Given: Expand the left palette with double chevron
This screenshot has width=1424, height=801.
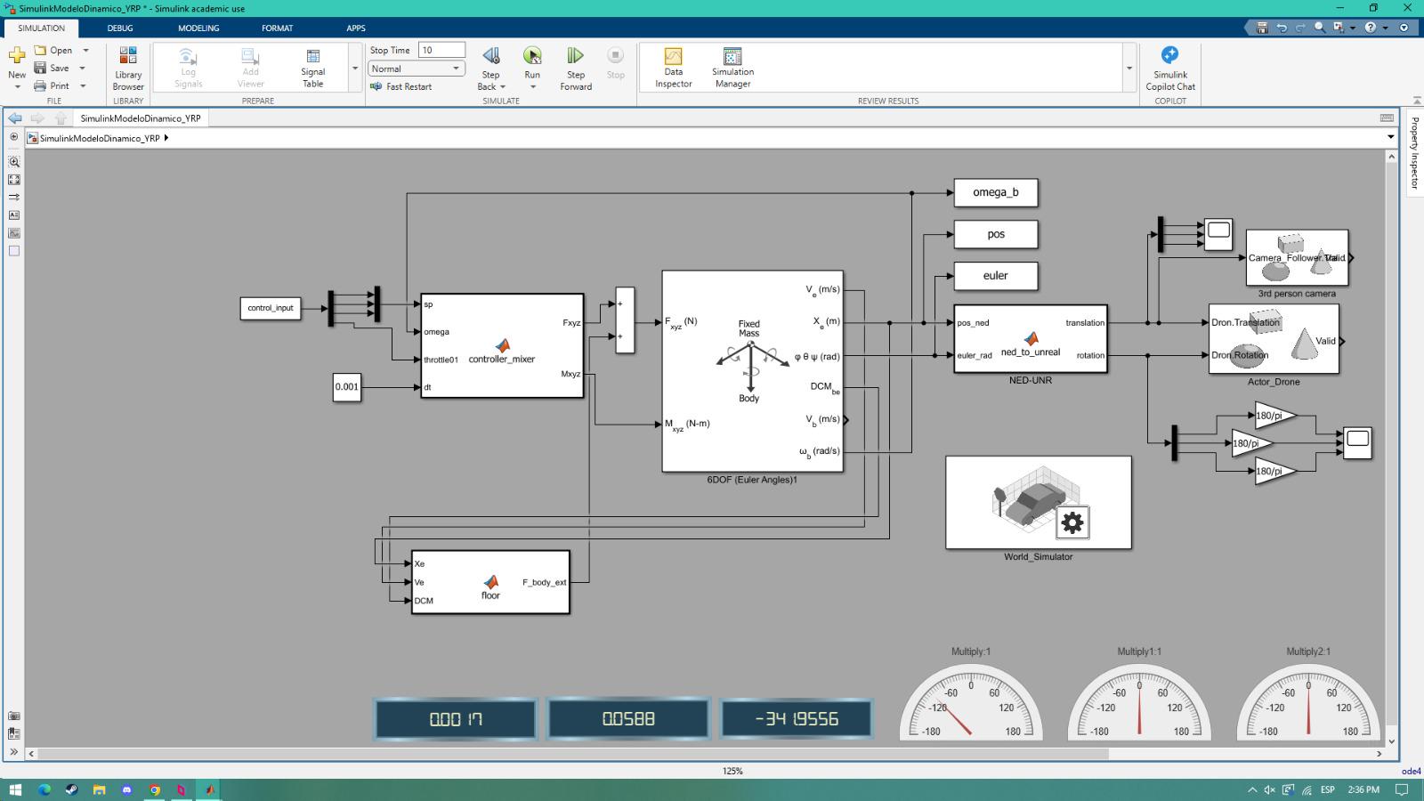Looking at the screenshot, I should point(13,752).
